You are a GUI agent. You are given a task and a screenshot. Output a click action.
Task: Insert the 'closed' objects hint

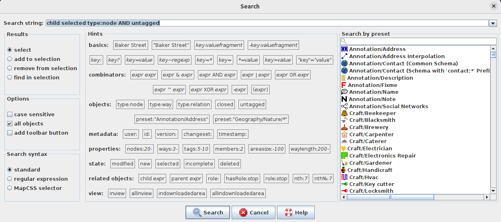point(225,104)
